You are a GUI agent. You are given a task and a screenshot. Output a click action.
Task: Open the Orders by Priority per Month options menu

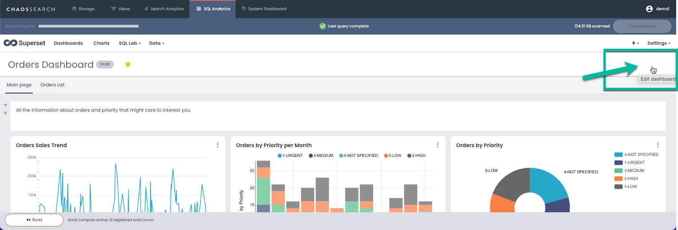438,145
